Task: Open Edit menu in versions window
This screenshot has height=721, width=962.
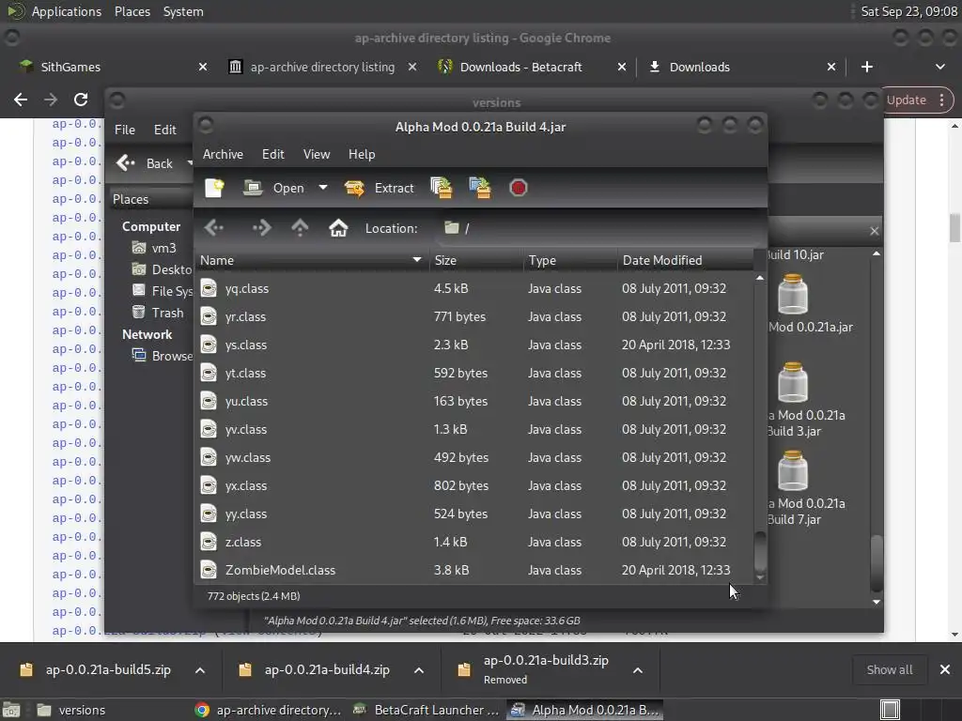Action: pos(164,130)
